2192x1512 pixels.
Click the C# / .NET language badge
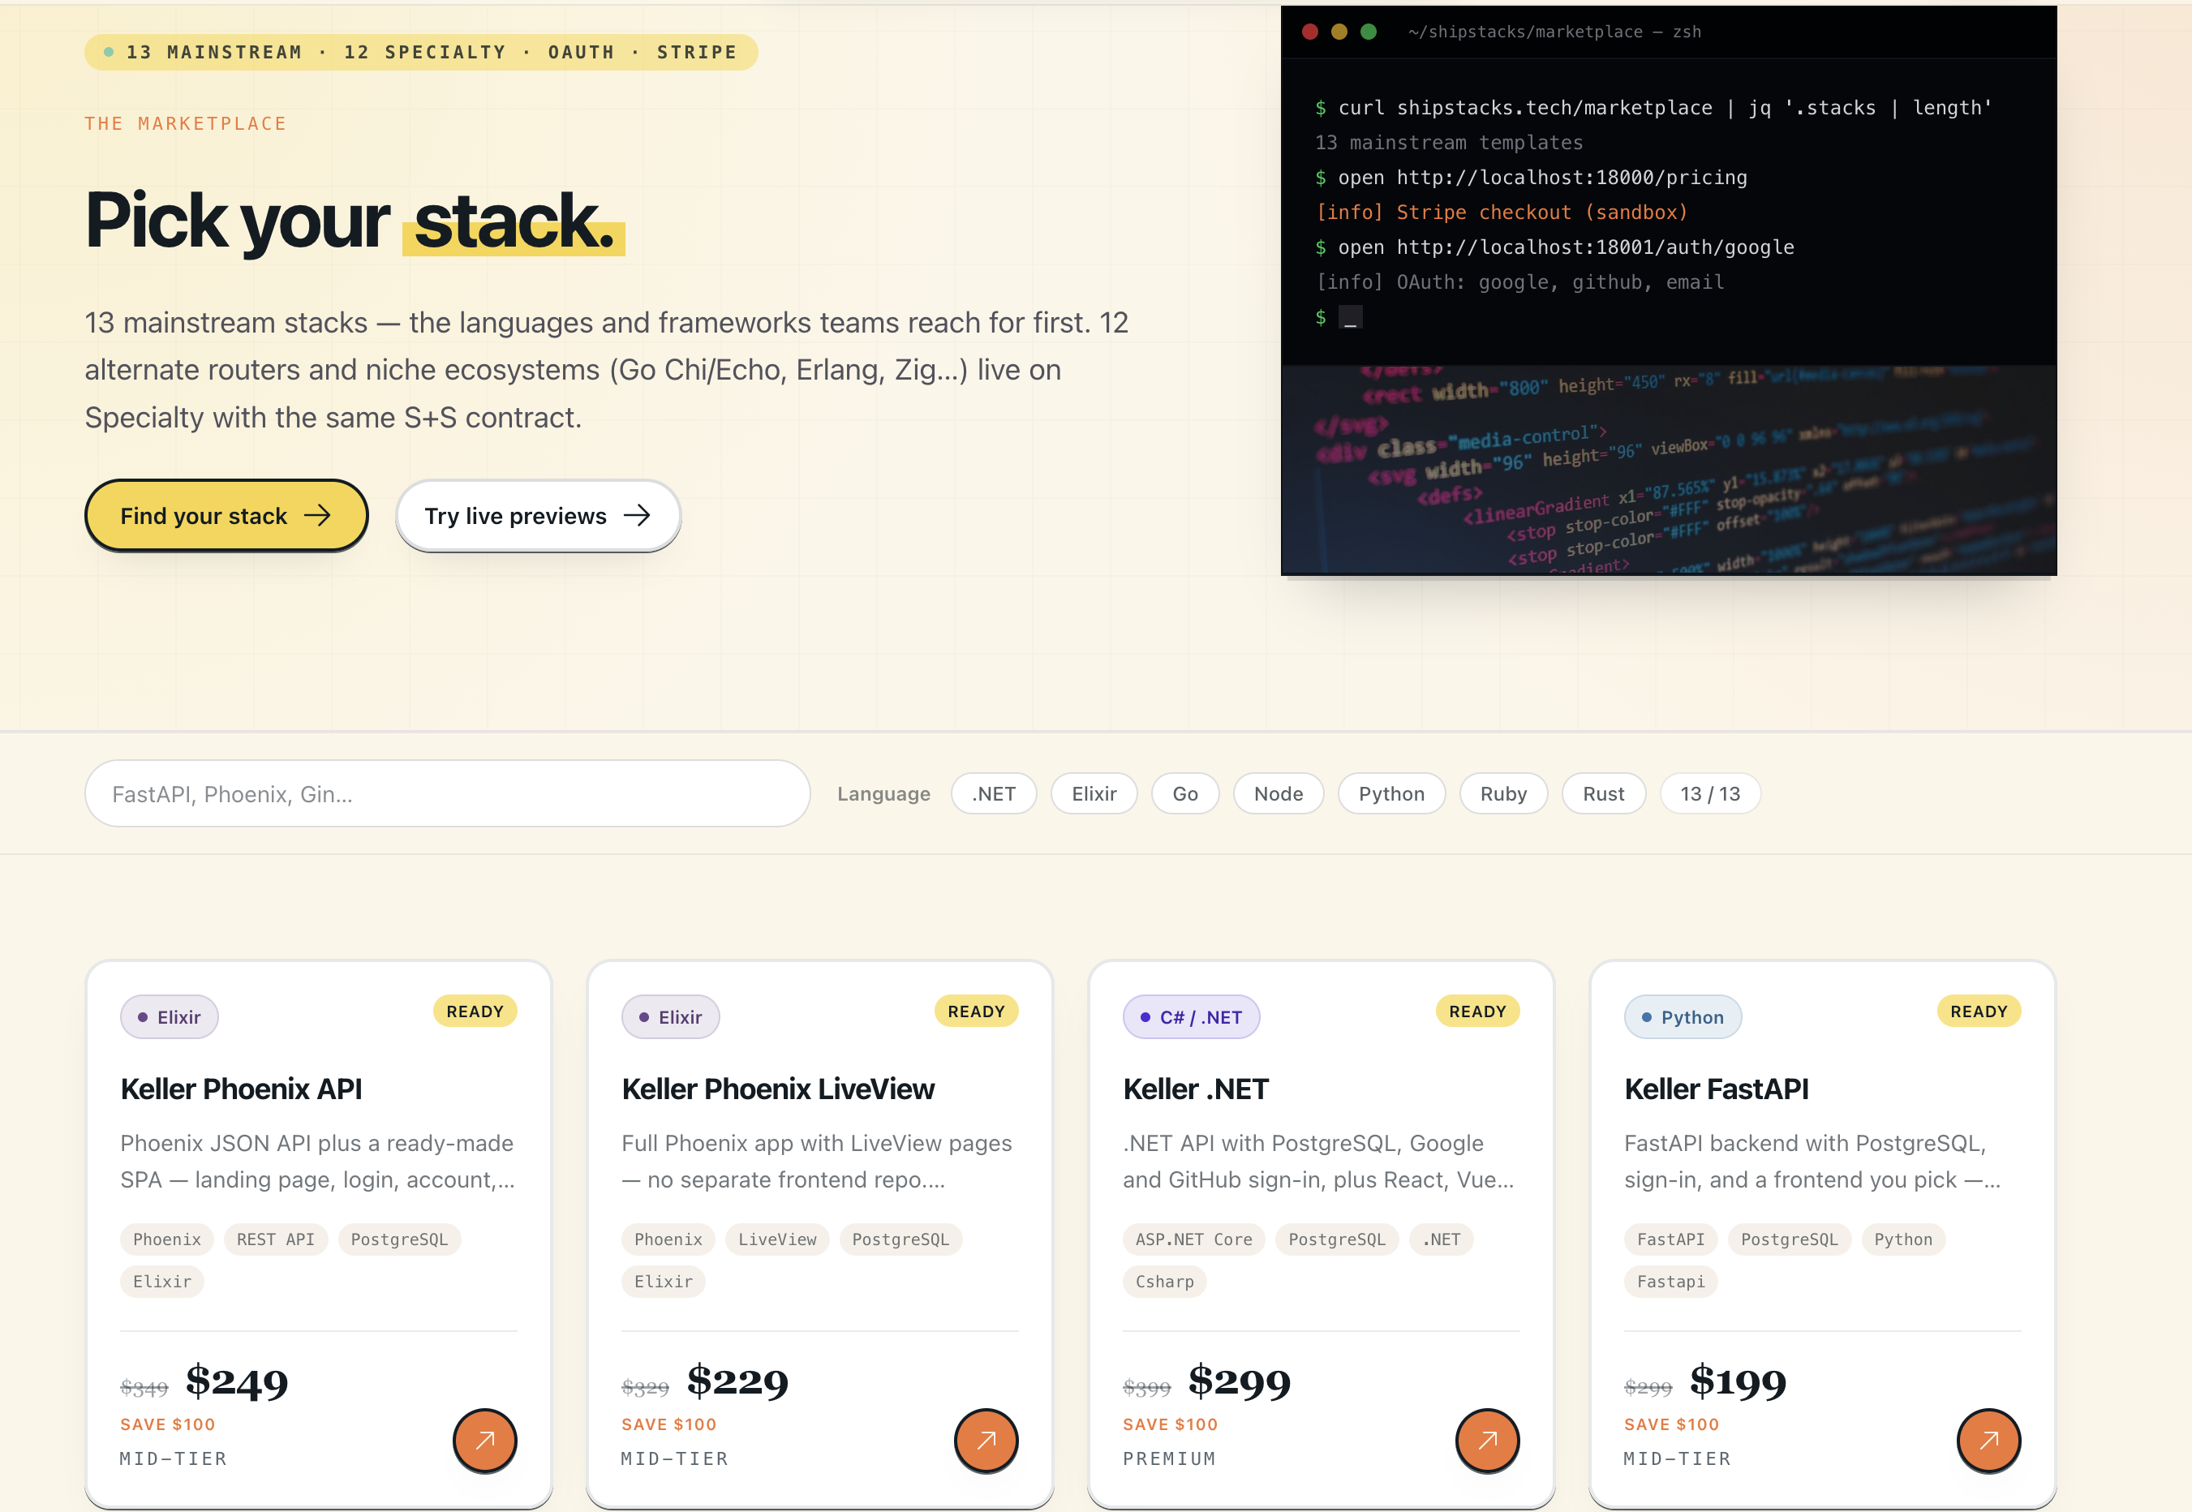[x=1192, y=1017]
